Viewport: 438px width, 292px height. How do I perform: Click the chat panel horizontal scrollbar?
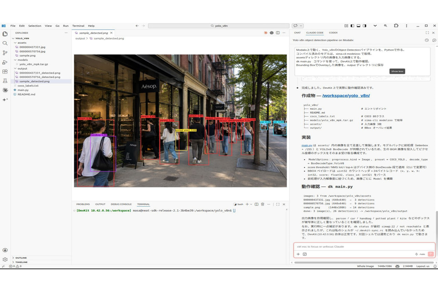pyautogui.click(x=364, y=262)
